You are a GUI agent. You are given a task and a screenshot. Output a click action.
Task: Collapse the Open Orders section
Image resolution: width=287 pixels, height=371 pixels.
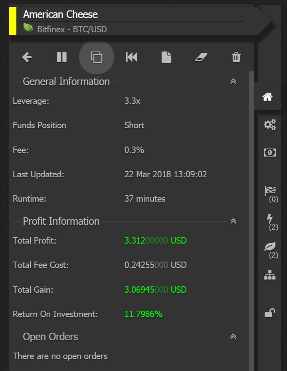pyautogui.click(x=234, y=337)
